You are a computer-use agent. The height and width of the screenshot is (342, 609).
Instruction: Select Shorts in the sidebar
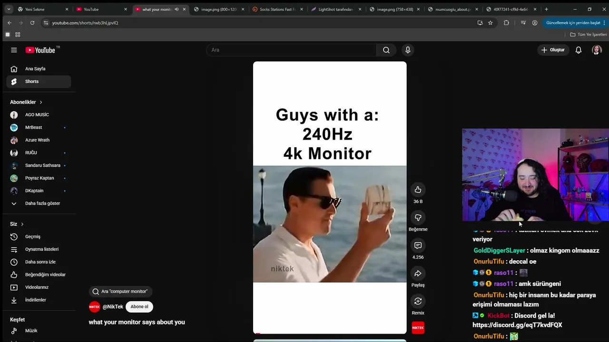pyautogui.click(x=39, y=82)
